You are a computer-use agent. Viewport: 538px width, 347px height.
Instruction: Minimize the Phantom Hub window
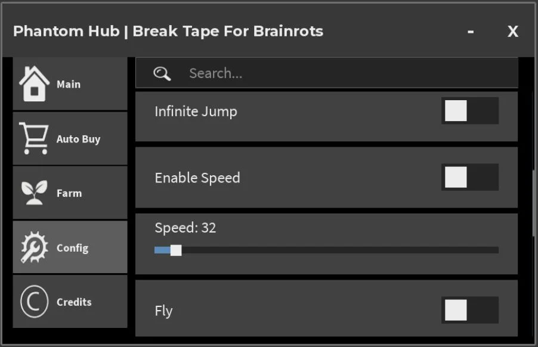(x=471, y=32)
